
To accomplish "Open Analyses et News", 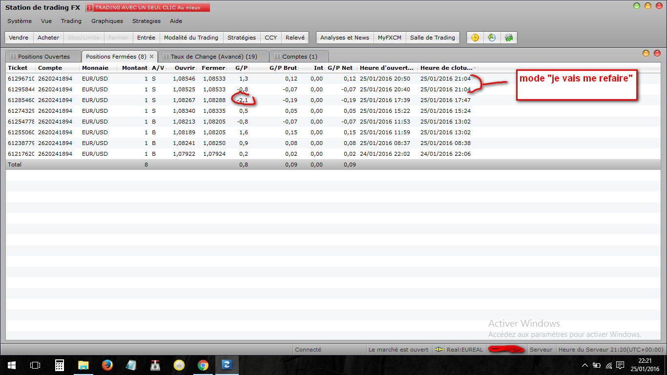I will coord(345,38).
